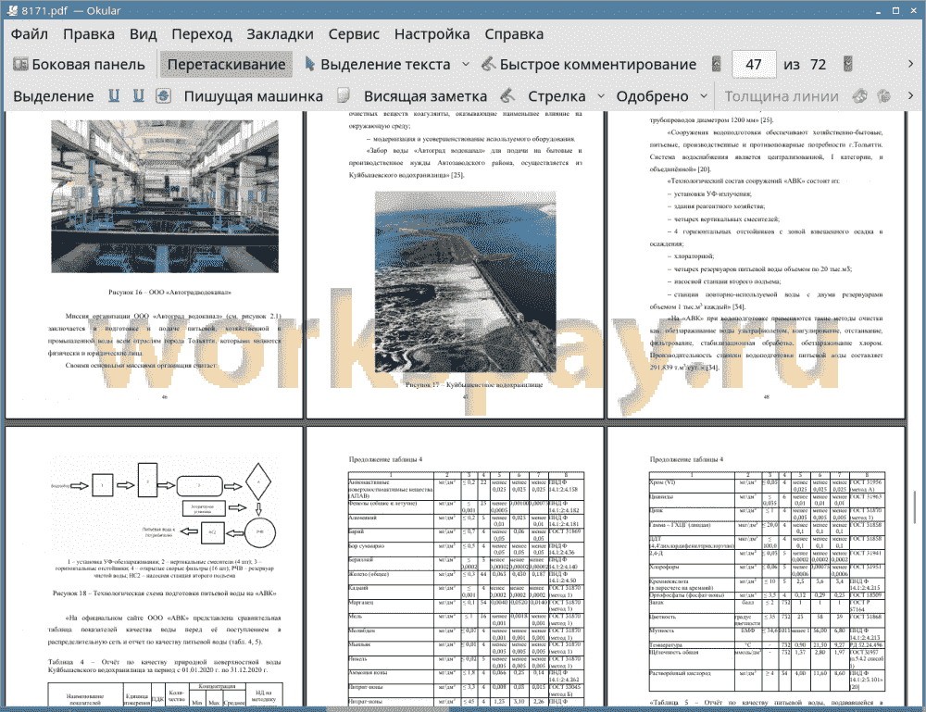Select the straight underline tool before the strikeout icon

point(138,95)
